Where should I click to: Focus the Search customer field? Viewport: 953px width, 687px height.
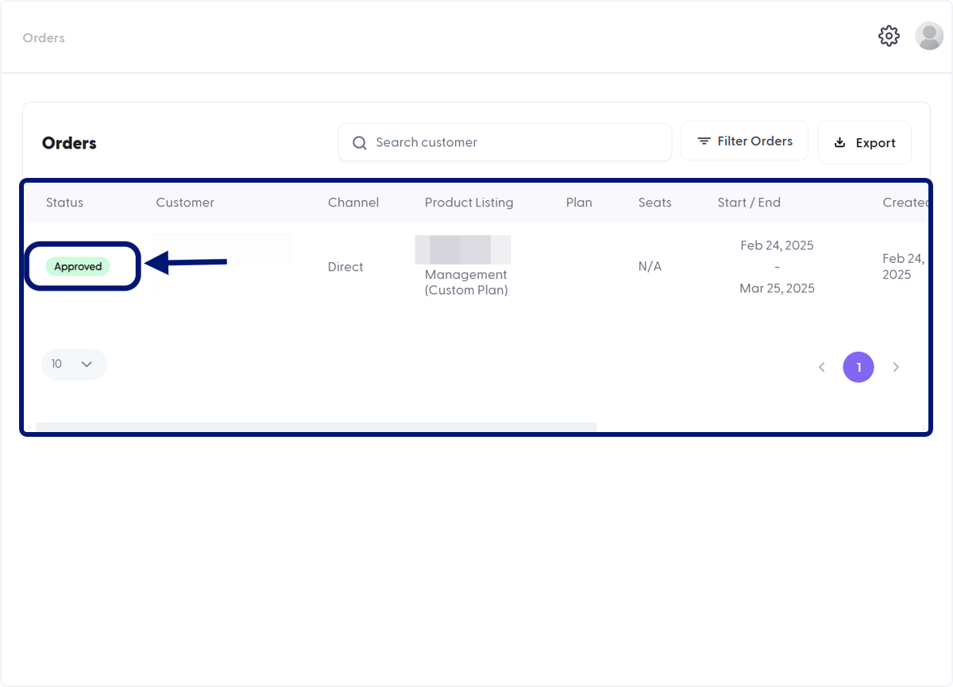pos(505,142)
